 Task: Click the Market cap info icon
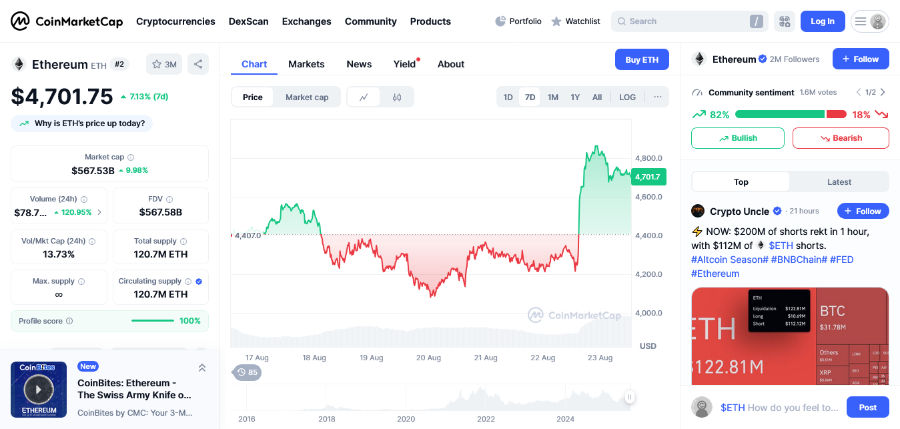(131, 157)
